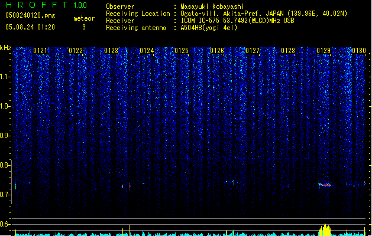This screenshot has width=372, height=236.
Task: Click the yellow power peak below 0129
Action: [x=325, y=230]
